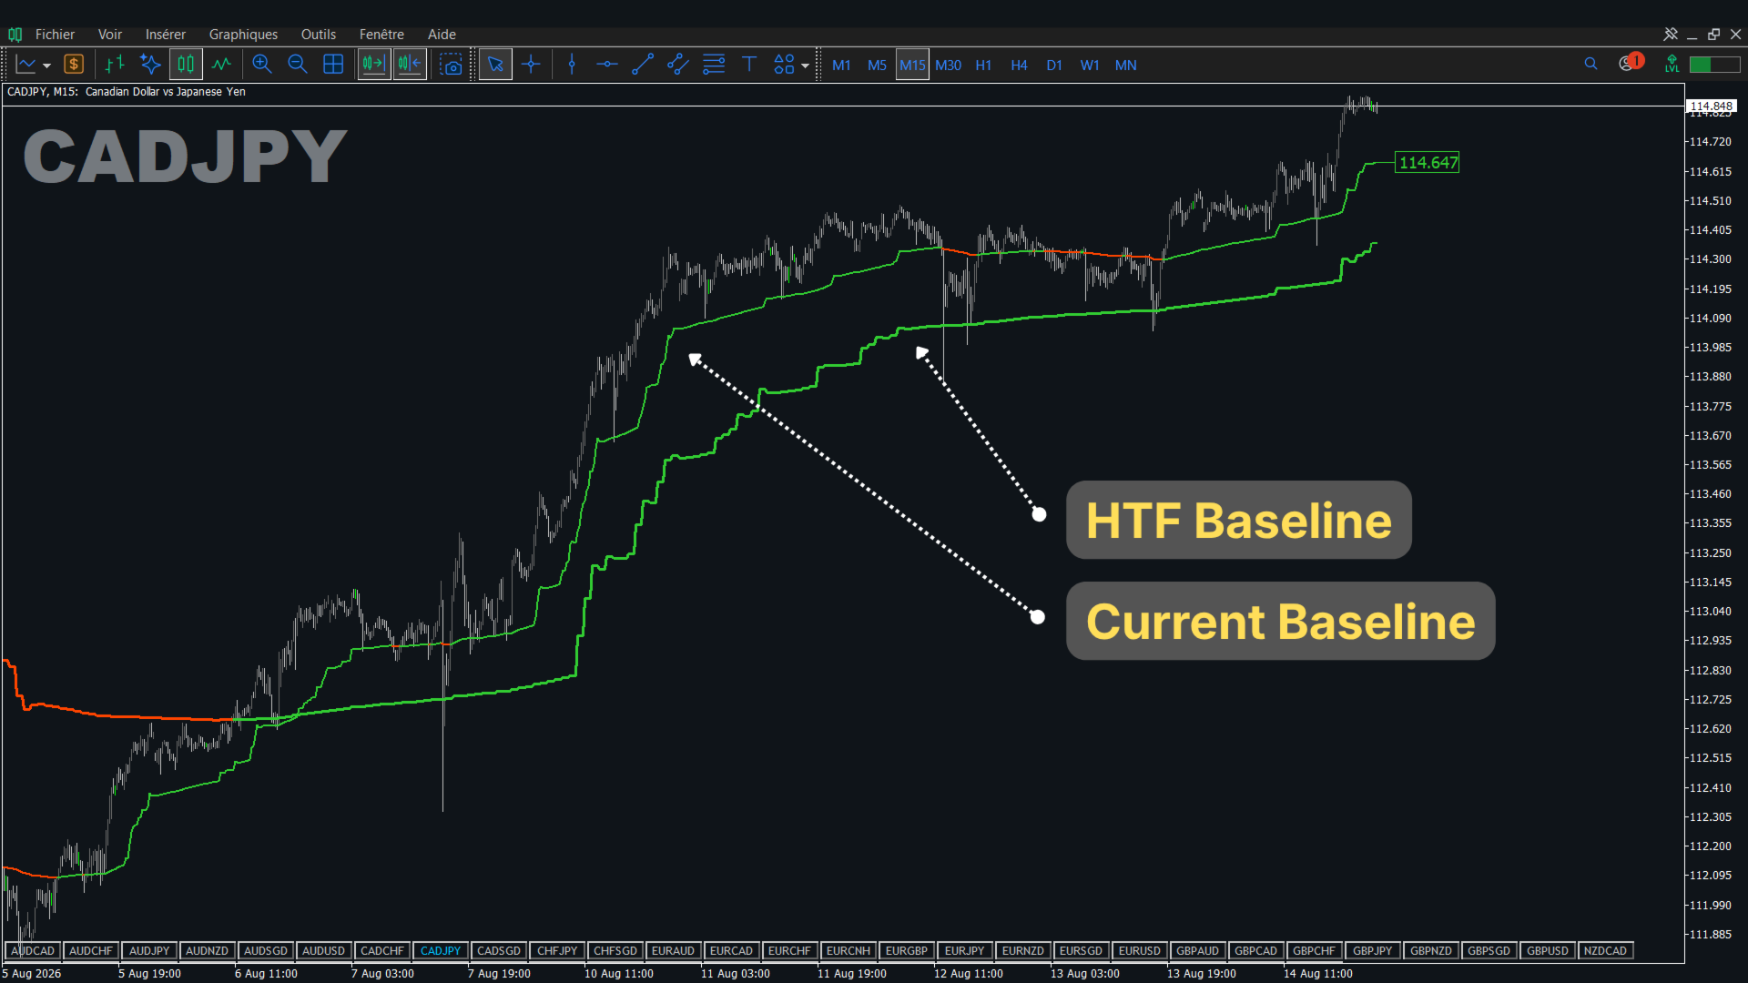Select the trendline drawing tool
This screenshot has width=1748, height=983.
pyautogui.click(x=643, y=65)
